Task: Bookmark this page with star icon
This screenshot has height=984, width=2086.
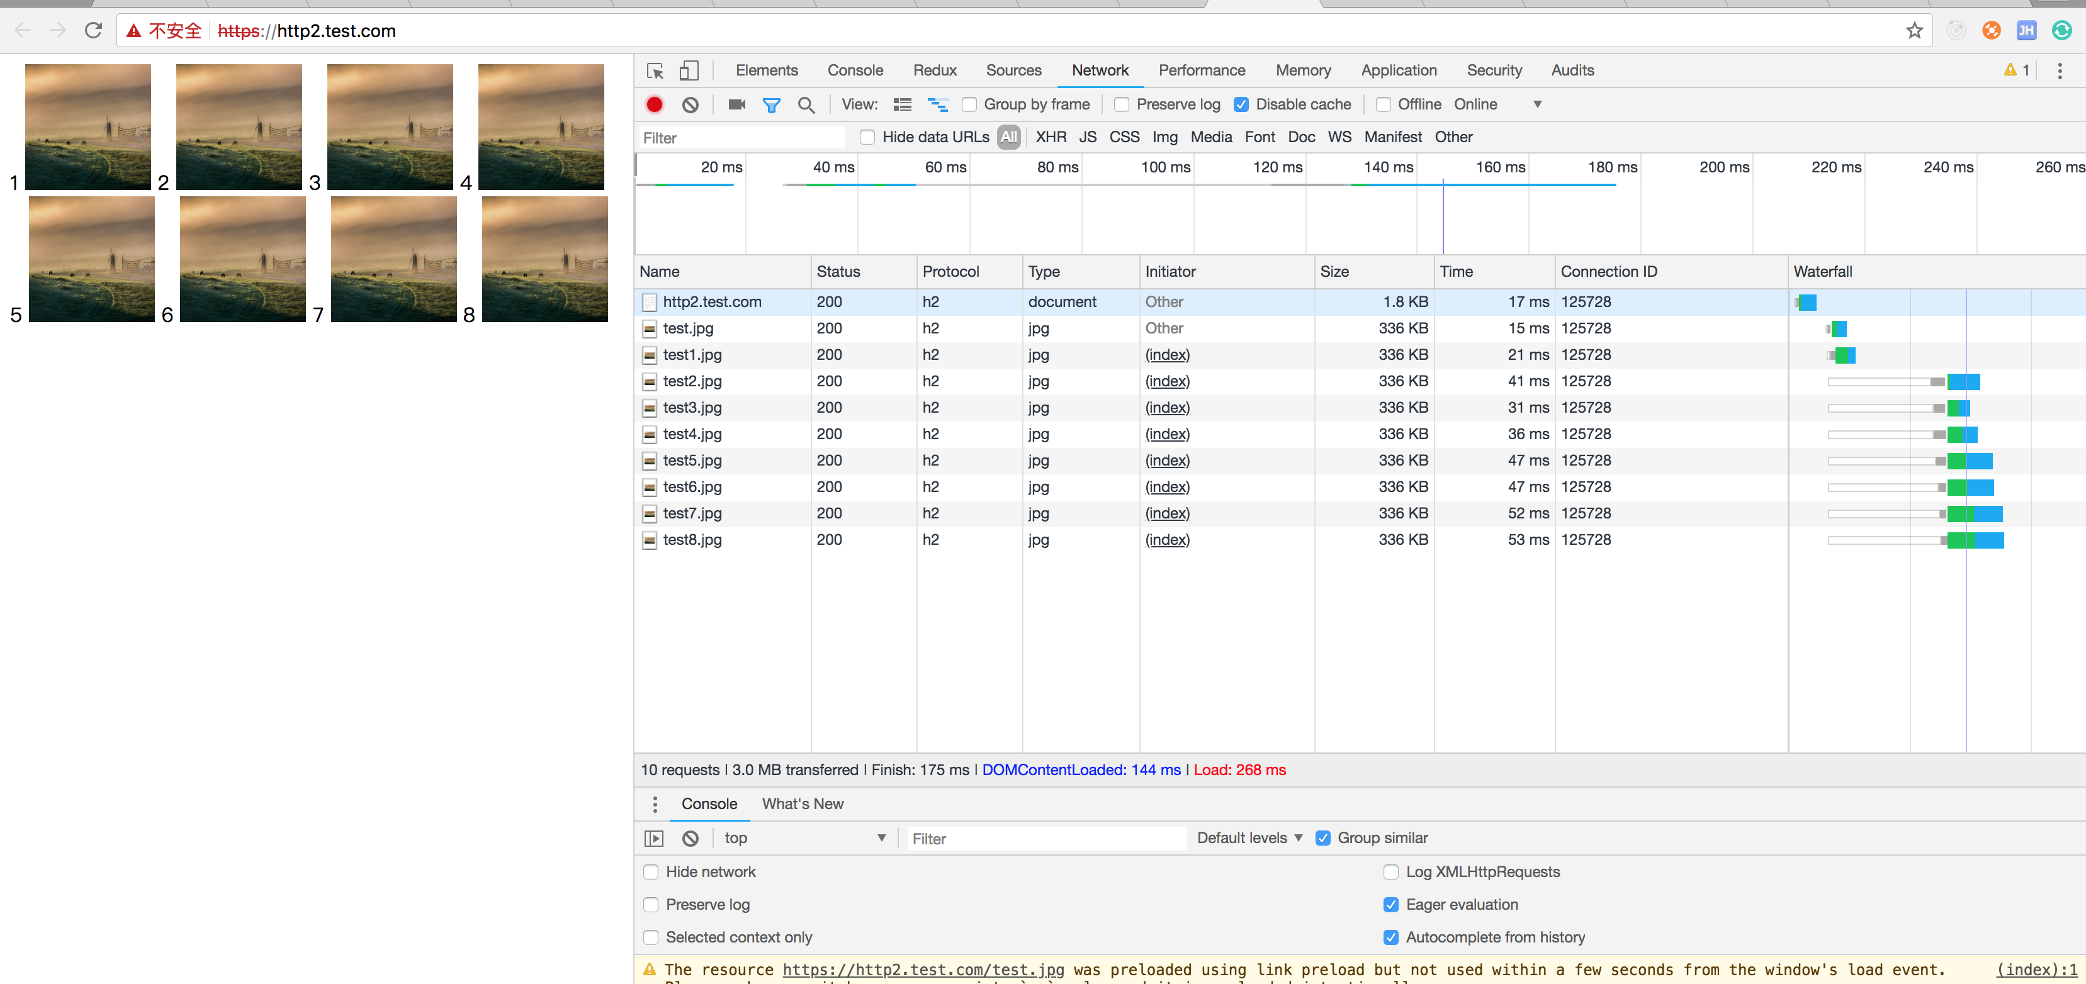Action: tap(1914, 31)
